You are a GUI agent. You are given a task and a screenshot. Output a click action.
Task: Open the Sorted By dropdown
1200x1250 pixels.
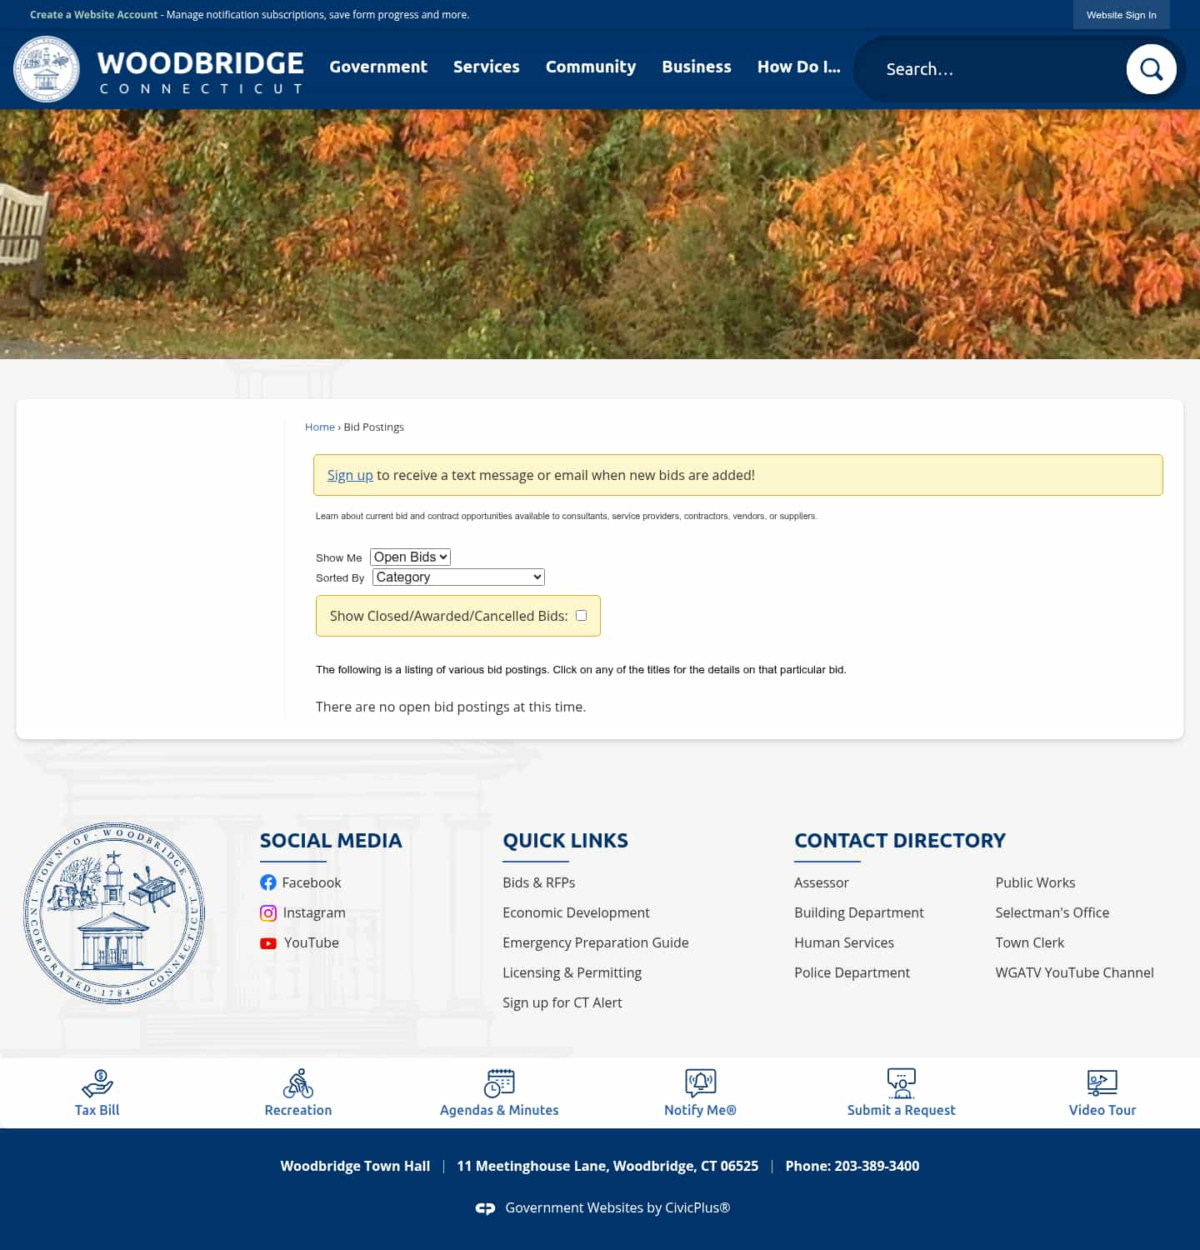click(x=457, y=577)
